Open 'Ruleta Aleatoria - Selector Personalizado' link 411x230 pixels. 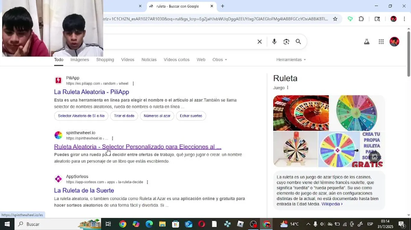click(x=138, y=147)
